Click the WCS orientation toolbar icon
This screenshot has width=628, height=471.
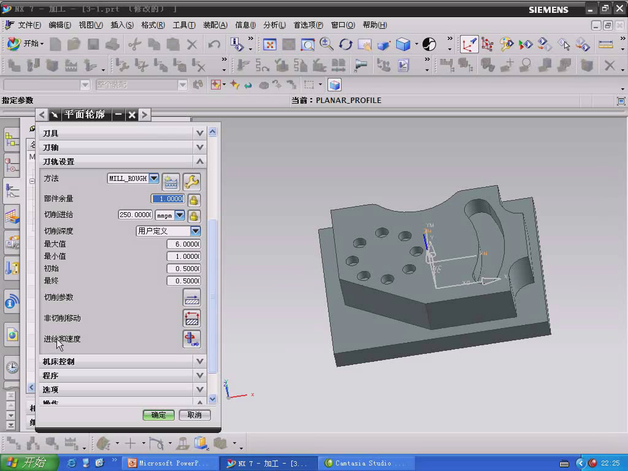[x=469, y=44]
